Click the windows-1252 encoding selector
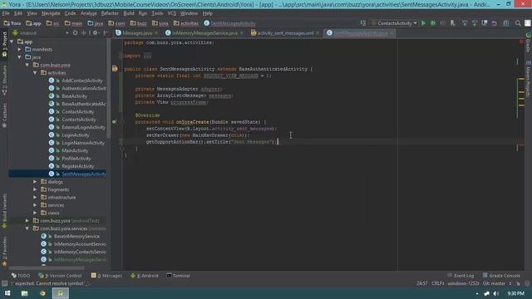 [x=463, y=283]
